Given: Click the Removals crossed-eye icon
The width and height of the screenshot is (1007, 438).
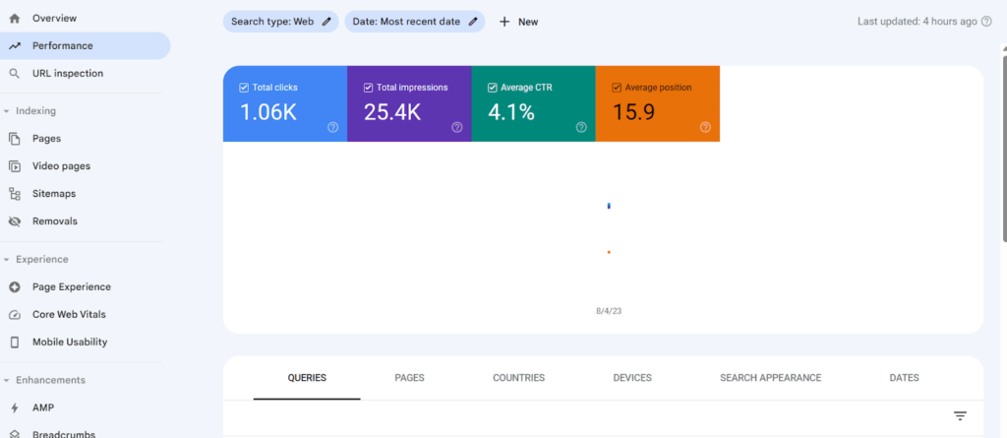Looking at the screenshot, I should tap(14, 221).
